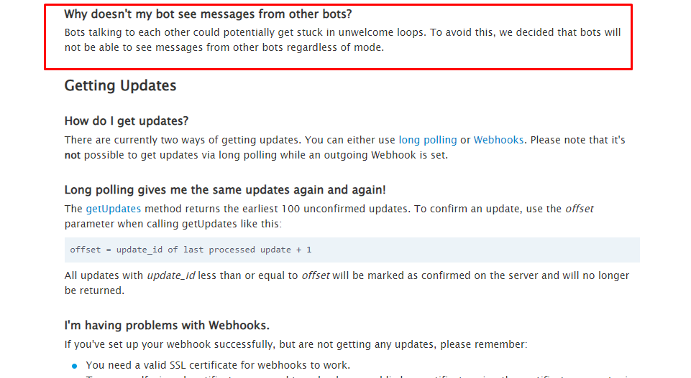This screenshot has width=691, height=378.
Task: Open the "getUpdates" method link
Action: pyautogui.click(x=114, y=209)
